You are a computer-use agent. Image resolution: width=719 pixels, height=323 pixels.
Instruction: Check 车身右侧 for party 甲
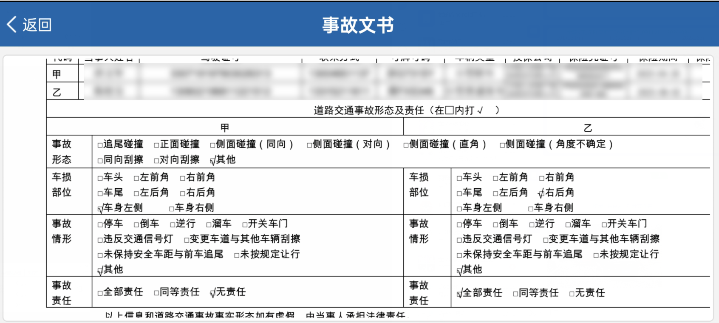point(172,209)
